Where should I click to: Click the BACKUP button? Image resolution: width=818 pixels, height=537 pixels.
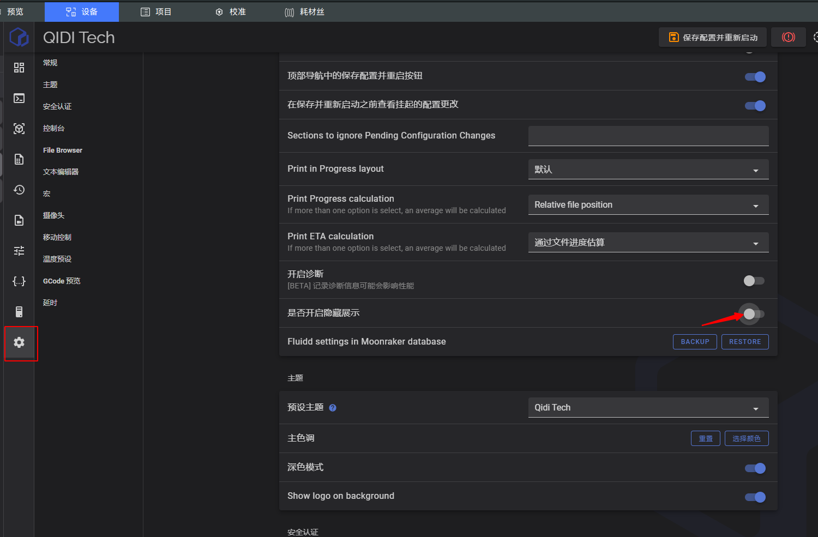[x=695, y=342]
